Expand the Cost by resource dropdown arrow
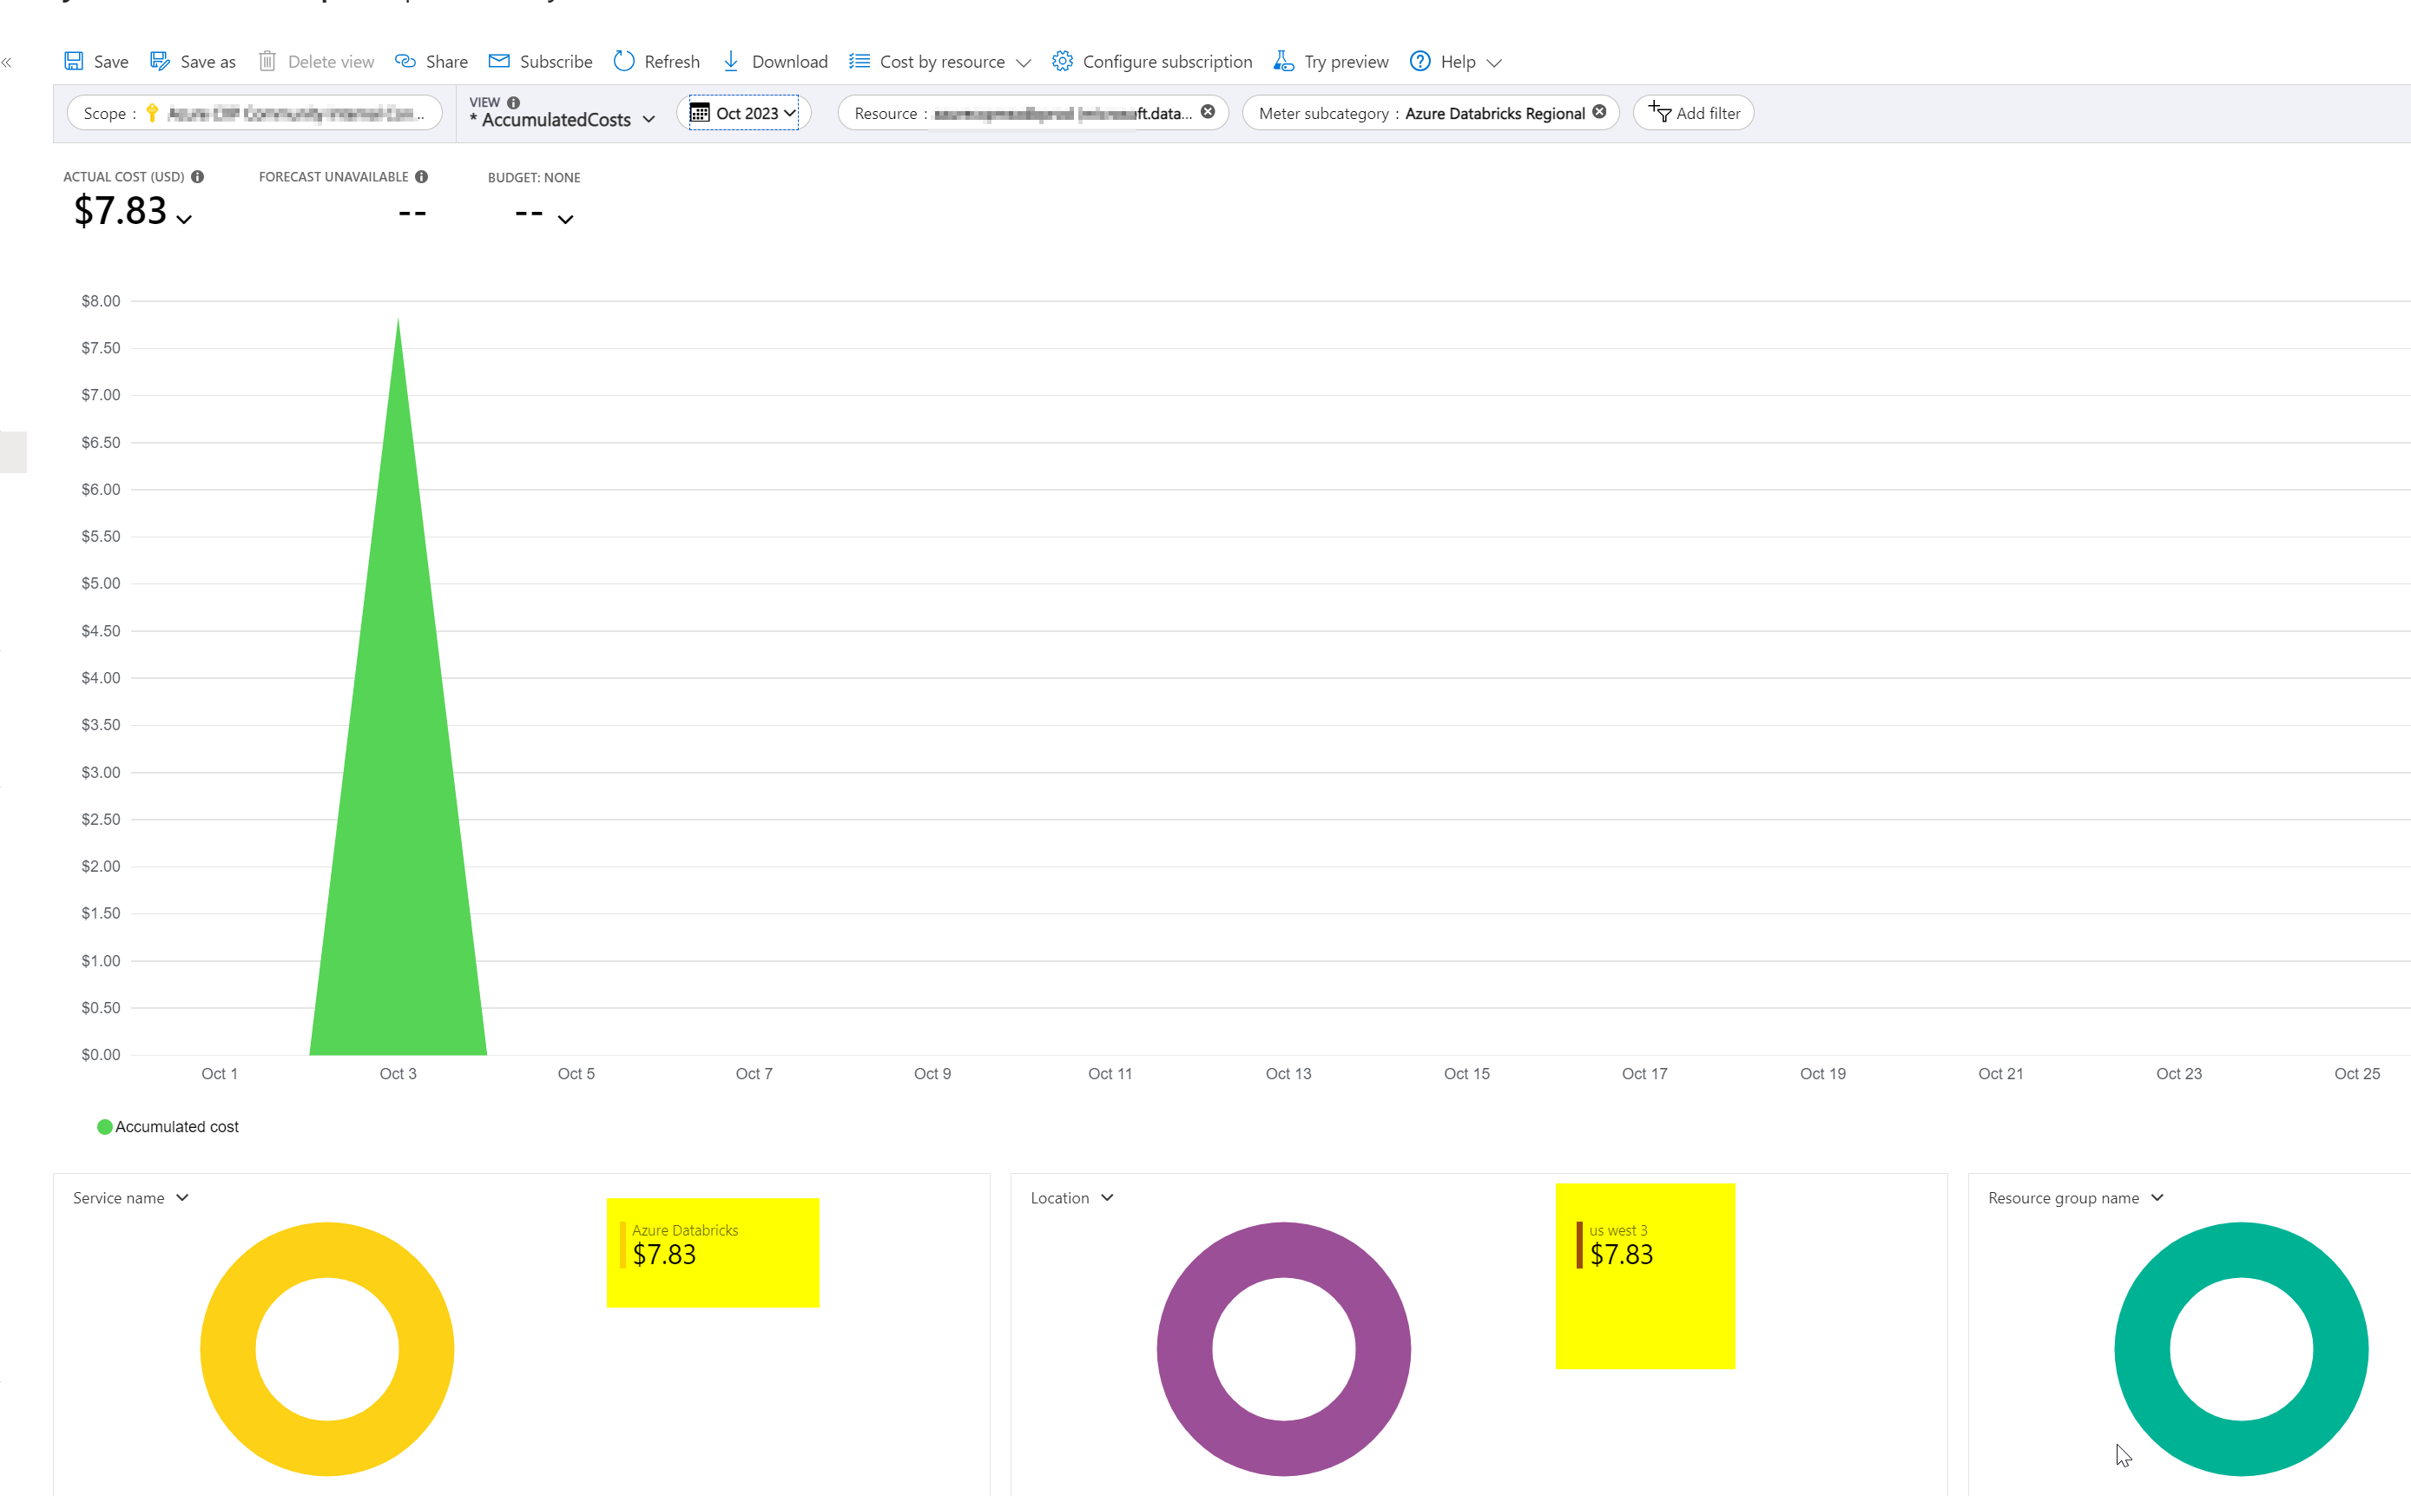 (1024, 63)
